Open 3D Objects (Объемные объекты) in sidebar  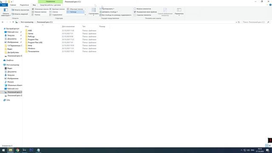coord(15,85)
